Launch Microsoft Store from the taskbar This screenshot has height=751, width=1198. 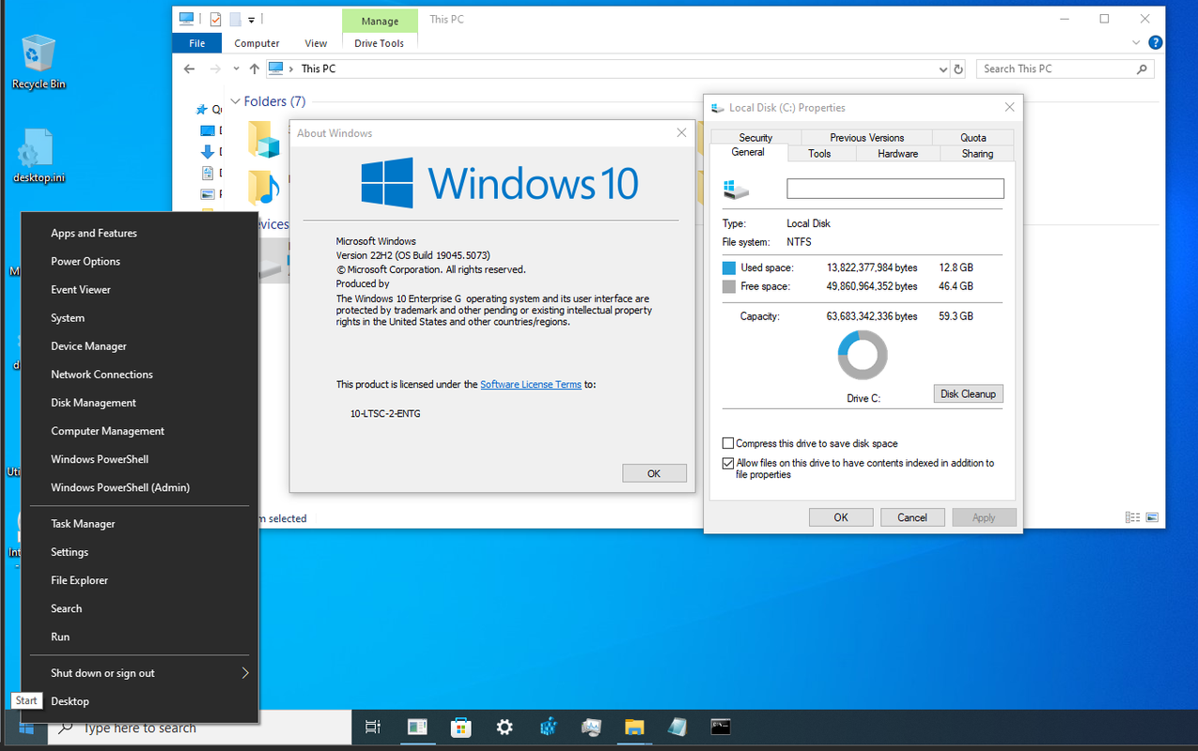(460, 727)
